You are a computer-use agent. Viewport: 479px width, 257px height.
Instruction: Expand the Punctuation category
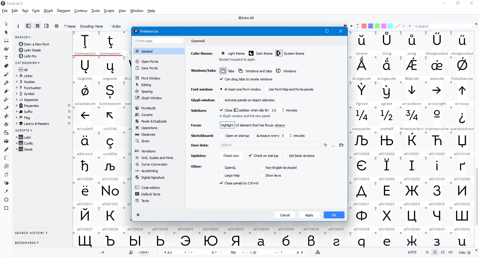(17, 88)
